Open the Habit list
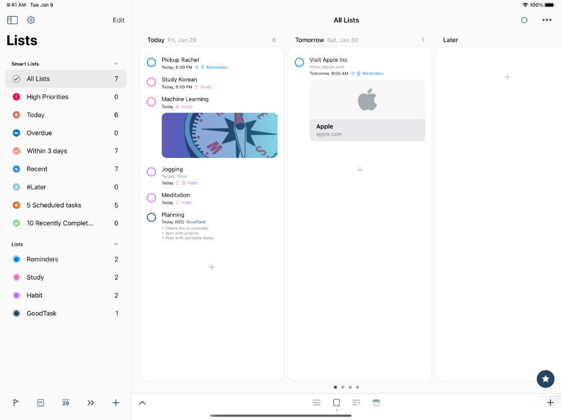Screen dimensions: 561x420 tap(66, 295)
